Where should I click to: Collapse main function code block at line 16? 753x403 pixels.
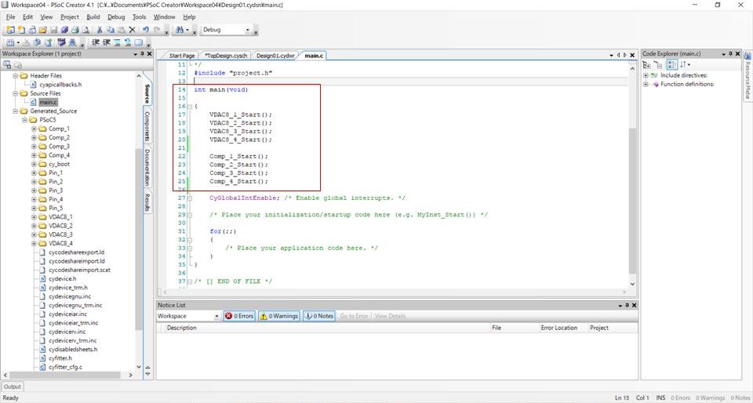(190, 107)
